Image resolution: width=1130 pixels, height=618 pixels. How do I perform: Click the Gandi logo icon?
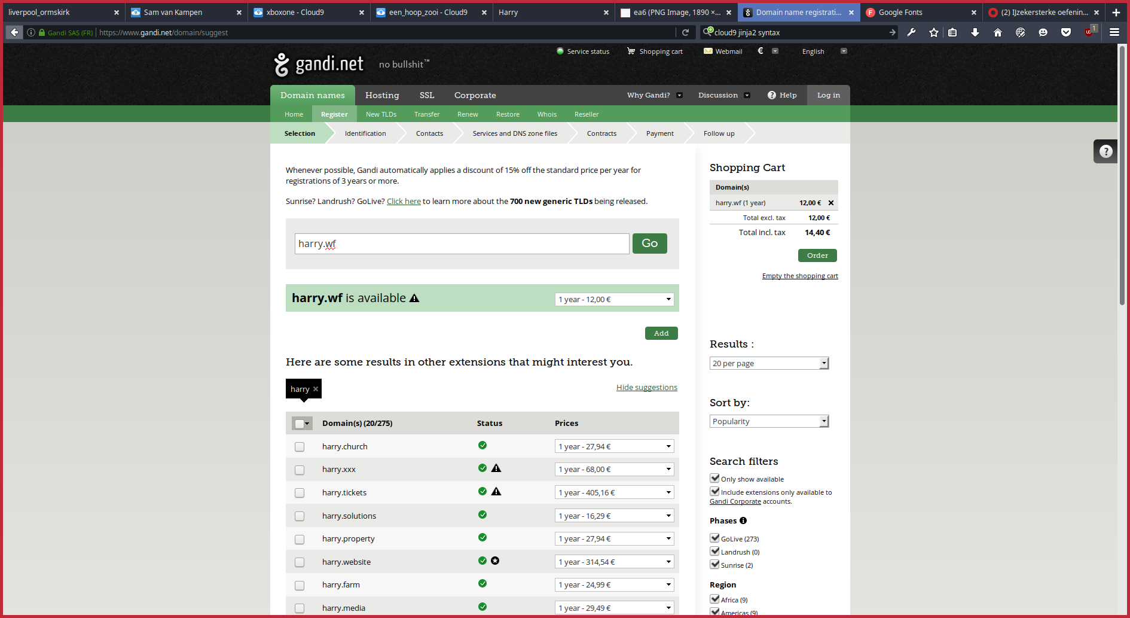[281, 65]
